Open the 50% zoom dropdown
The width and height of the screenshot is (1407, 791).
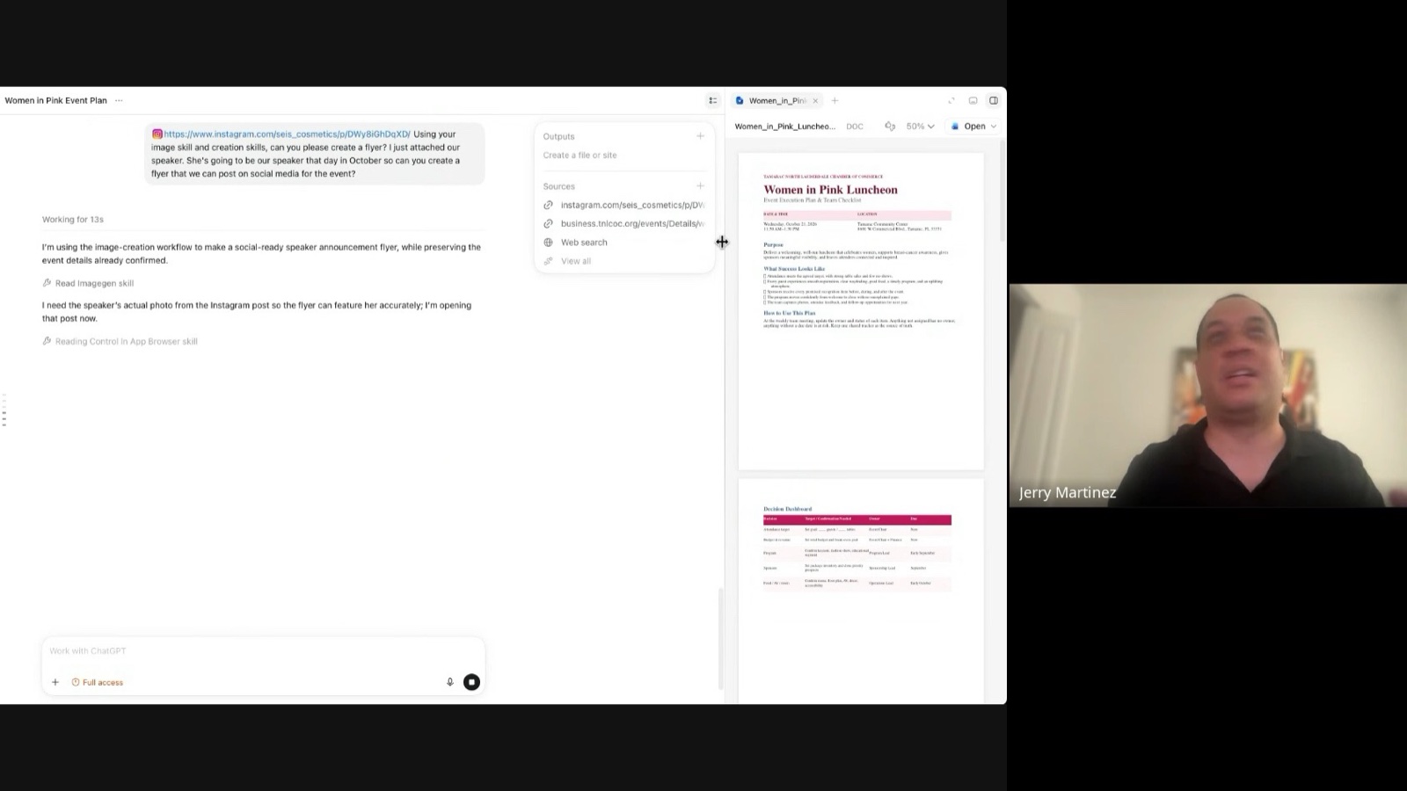[920, 127]
